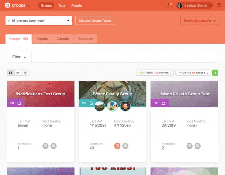The image size is (225, 175).
Task: Expand the Public Groups List dropdown
Action: [200, 21]
